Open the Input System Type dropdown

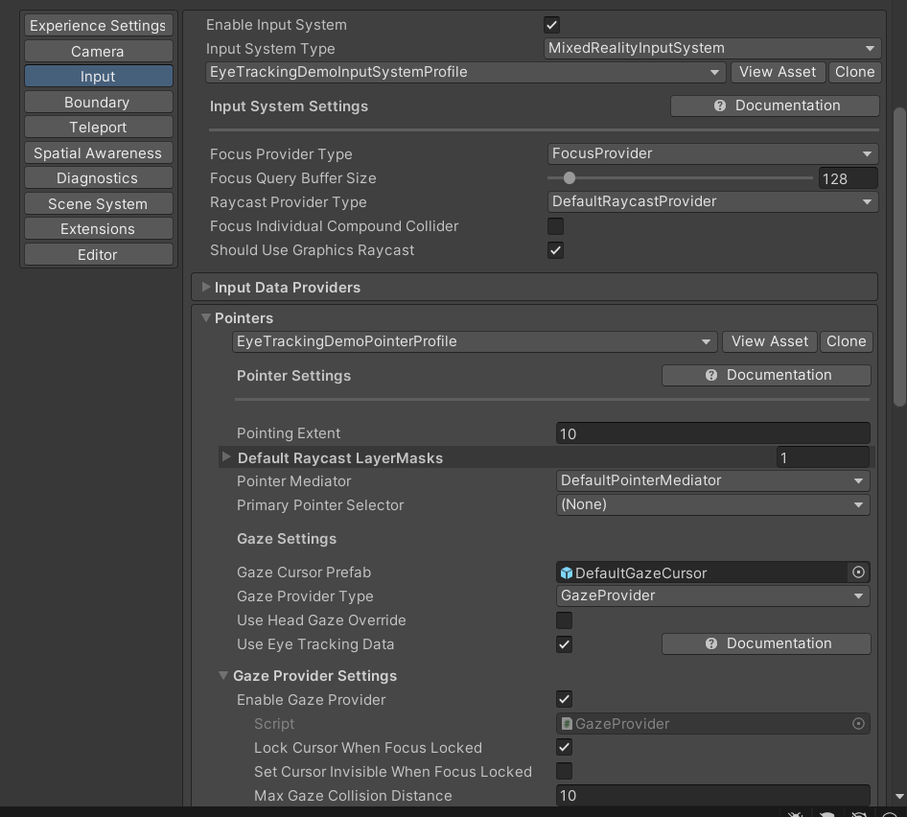click(x=710, y=48)
